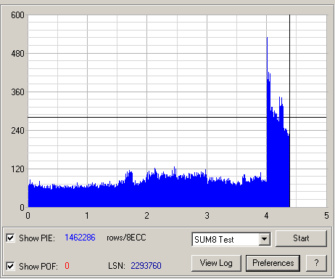Click the red POF count value
The image size is (335, 279).
67,266
